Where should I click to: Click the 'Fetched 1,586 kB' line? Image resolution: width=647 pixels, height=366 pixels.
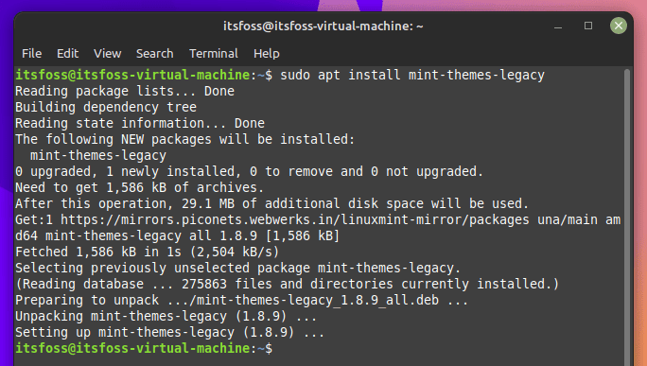tap(147, 252)
